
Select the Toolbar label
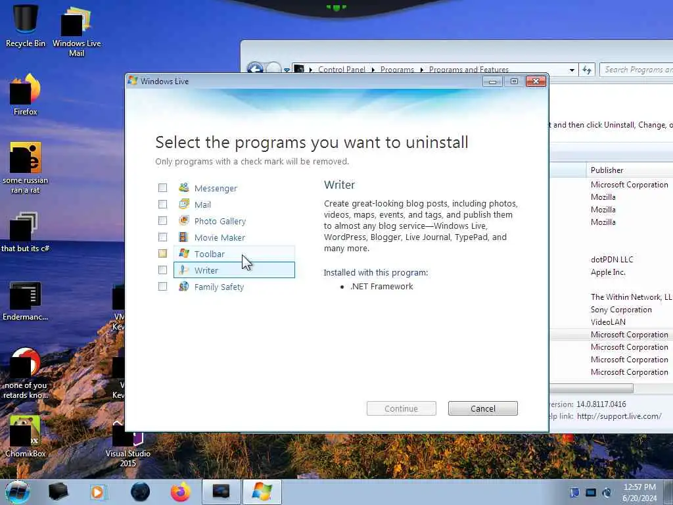pos(210,254)
